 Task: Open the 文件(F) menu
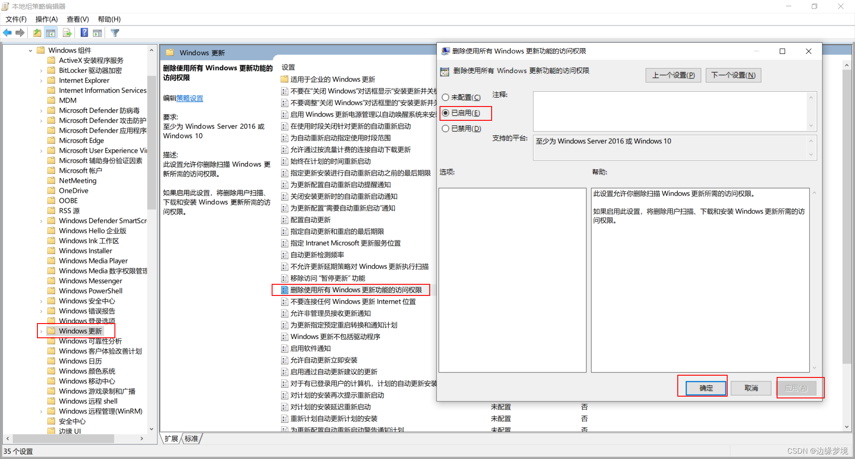(16, 19)
